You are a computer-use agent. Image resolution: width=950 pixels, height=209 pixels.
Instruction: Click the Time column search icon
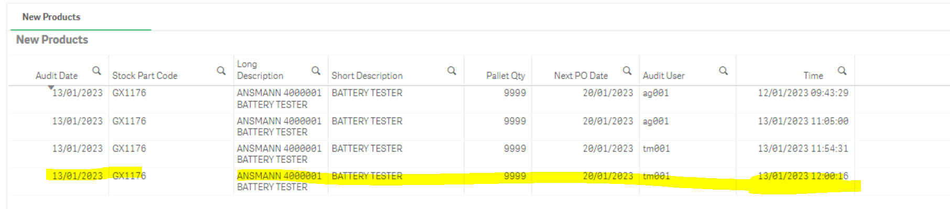click(x=842, y=71)
